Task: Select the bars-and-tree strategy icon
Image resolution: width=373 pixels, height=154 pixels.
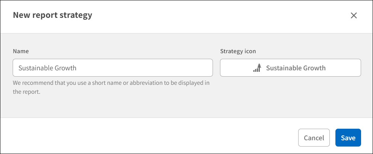Action: click(257, 68)
